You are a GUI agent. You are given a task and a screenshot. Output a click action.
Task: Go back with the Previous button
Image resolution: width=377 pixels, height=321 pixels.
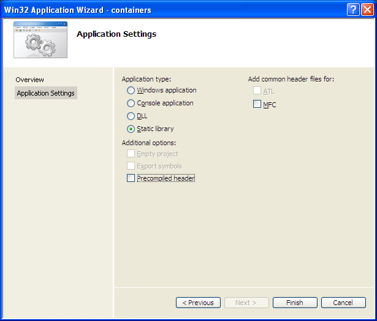[x=198, y=303]
